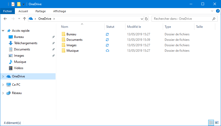Click the pin icon next to Documents
Image resolution: width=221 pixels, height=126 pixels.
53,49
